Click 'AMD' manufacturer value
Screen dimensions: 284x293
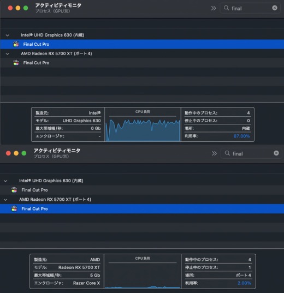click(x=95, y=260)
